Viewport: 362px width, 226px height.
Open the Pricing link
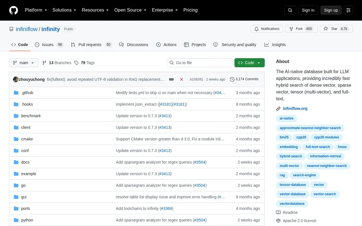point(190,10)
